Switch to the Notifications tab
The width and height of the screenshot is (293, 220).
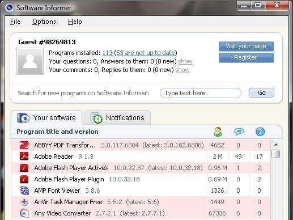pyautogui.click(x=117, y=118)
